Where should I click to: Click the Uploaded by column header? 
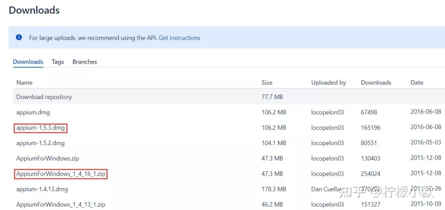tap(328, 83)
